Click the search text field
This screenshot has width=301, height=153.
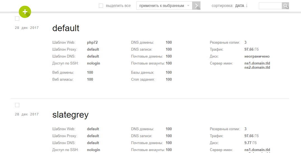tap(270, 6)
